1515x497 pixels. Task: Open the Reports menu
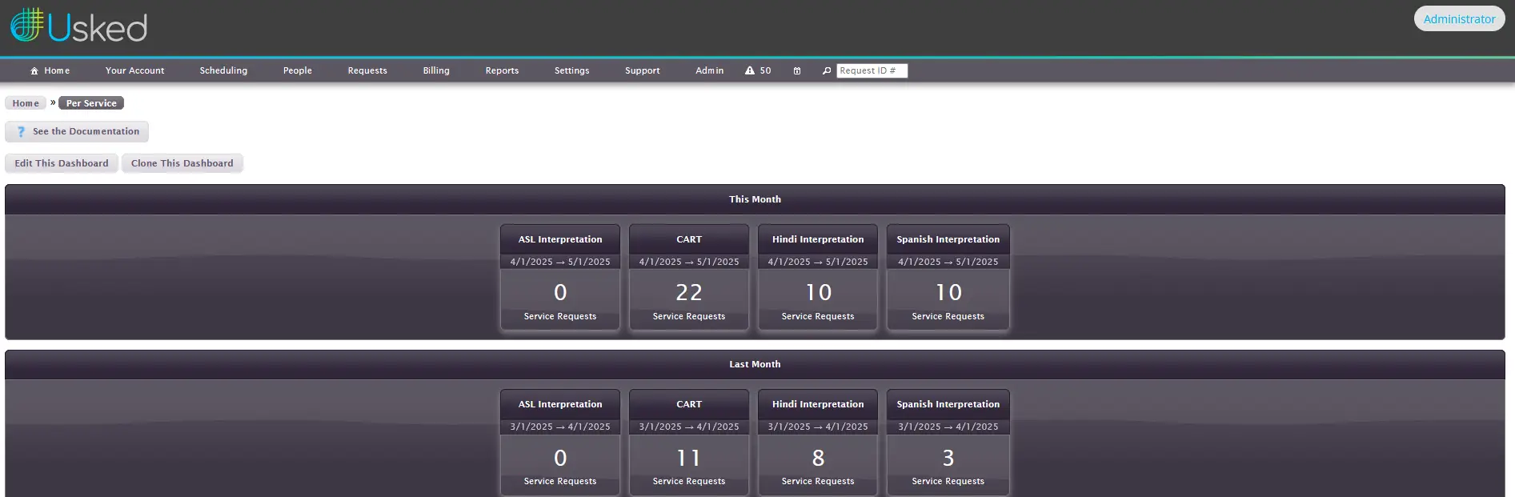(502, 71)
